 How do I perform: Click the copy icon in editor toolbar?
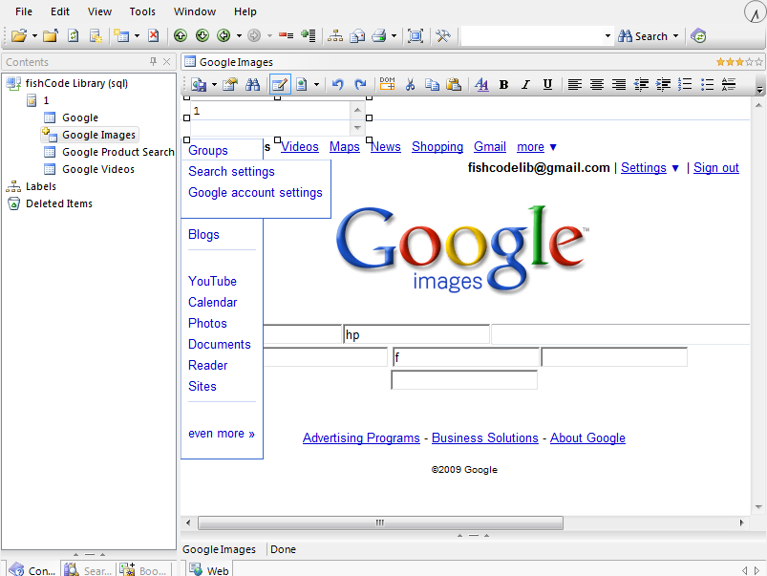(x=432, y=85)
